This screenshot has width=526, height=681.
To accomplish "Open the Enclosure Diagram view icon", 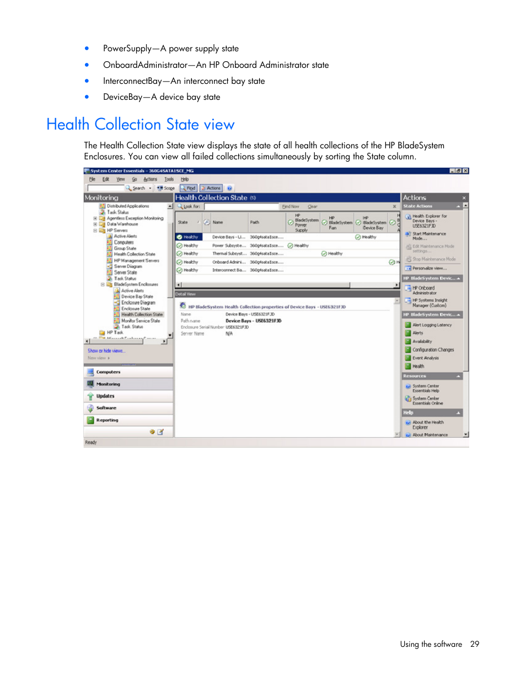I will click(x=116, y=303).
